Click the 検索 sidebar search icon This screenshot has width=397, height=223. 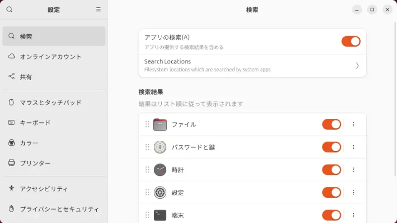click(x=11, y=36)
